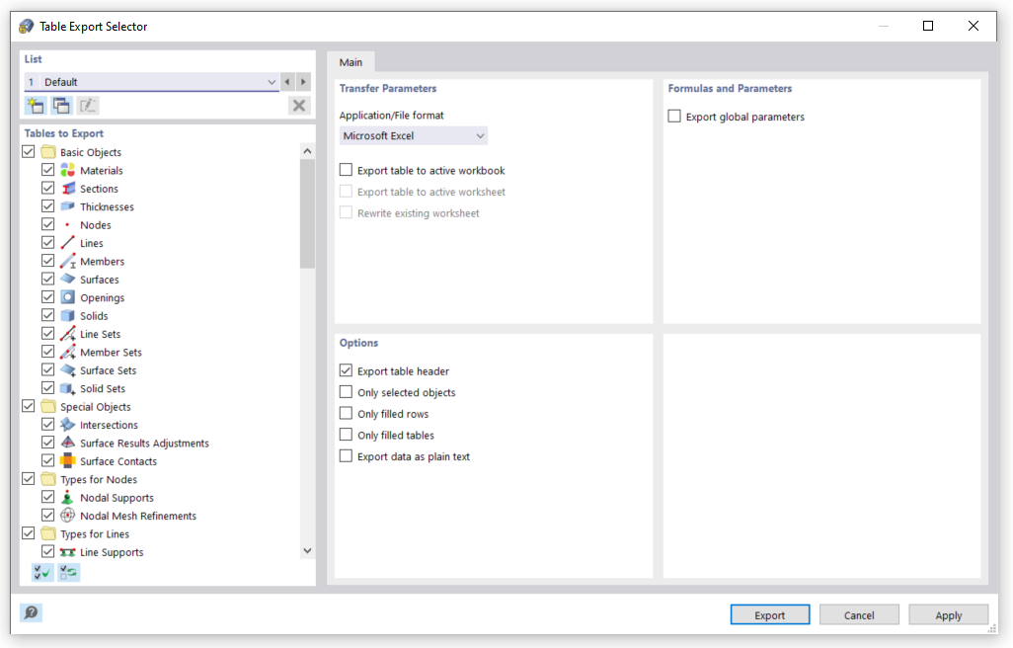Open the Application/File format dropdown
This screenshot has height=648, width=1013.
coord(413,135)
